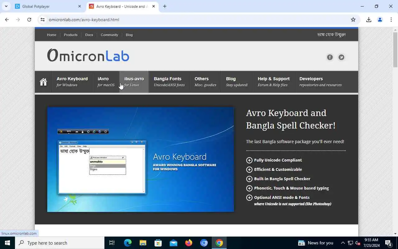
Task: Click the address bar URL field
Action: coord(199,20)
